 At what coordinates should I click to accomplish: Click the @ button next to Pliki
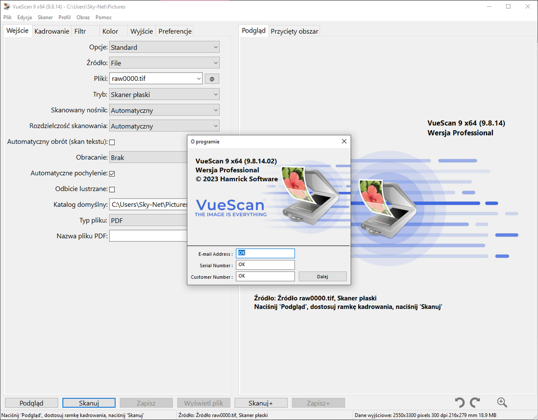pos(212,79)
